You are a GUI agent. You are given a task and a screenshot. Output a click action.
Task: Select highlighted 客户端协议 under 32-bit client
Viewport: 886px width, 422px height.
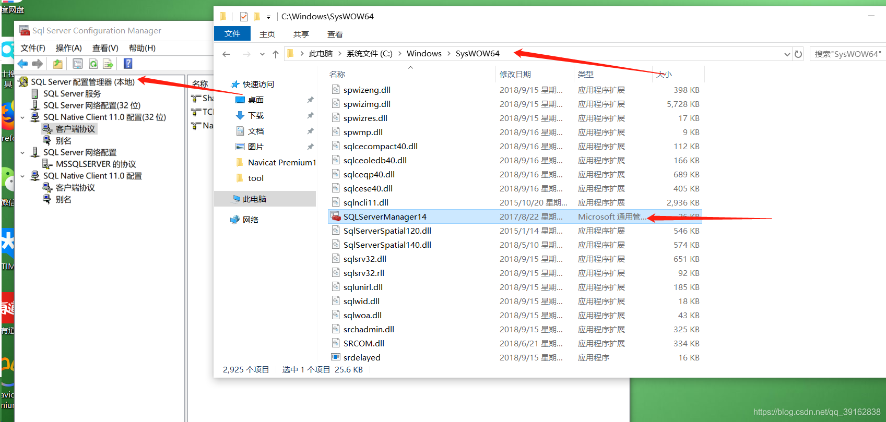tap(75, 129)
